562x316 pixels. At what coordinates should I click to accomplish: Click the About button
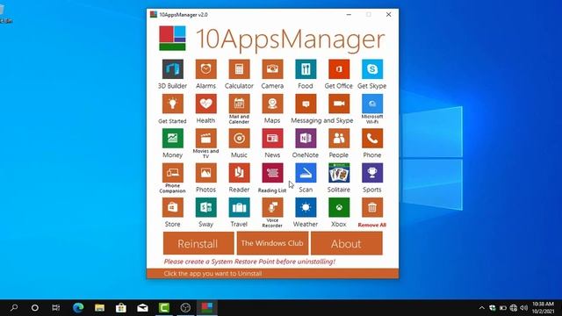[347, 243]
